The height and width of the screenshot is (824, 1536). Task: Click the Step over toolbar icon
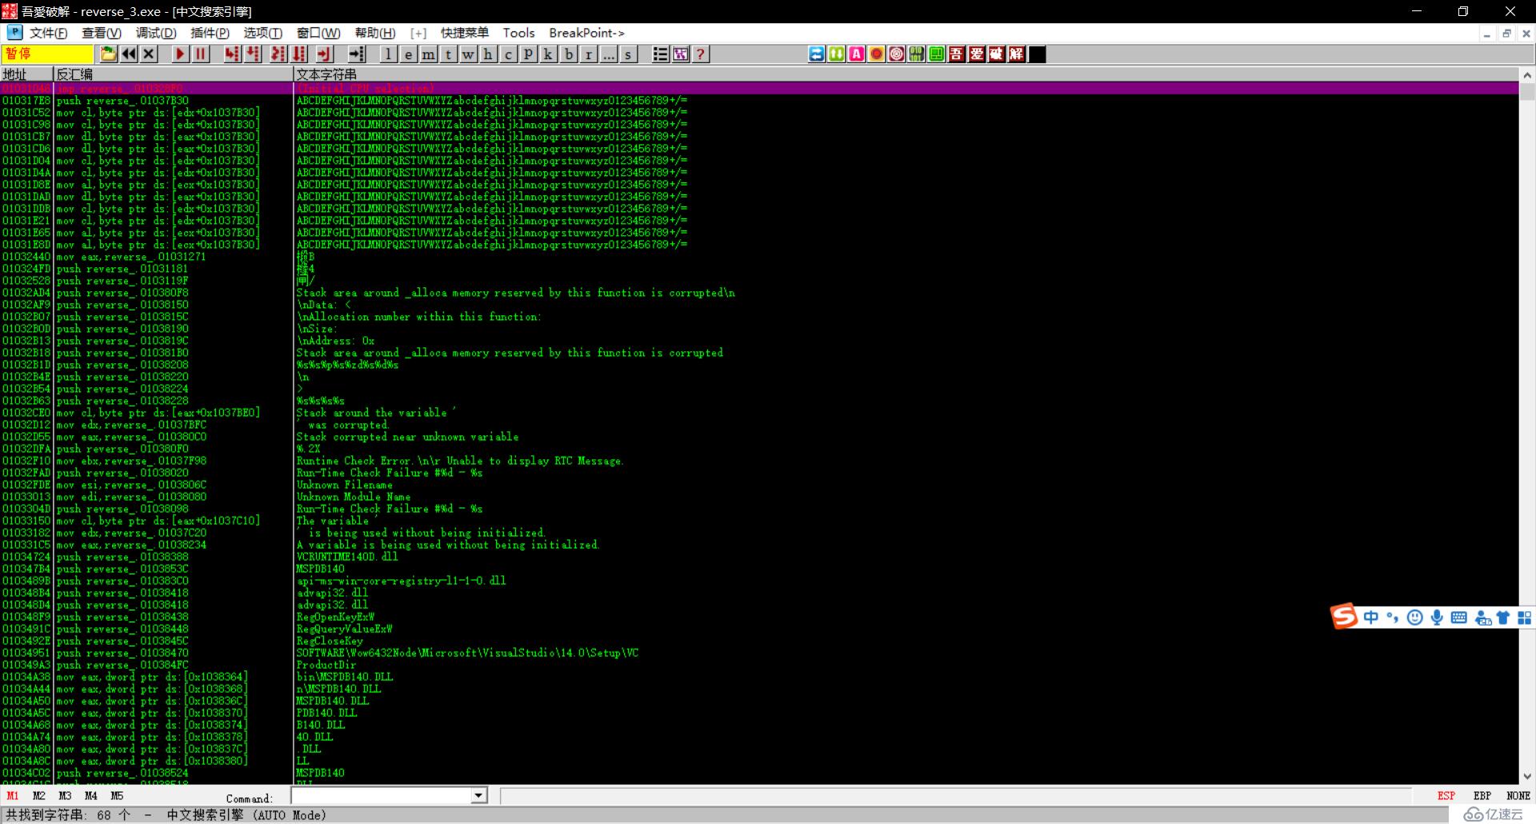click(254, 54)
